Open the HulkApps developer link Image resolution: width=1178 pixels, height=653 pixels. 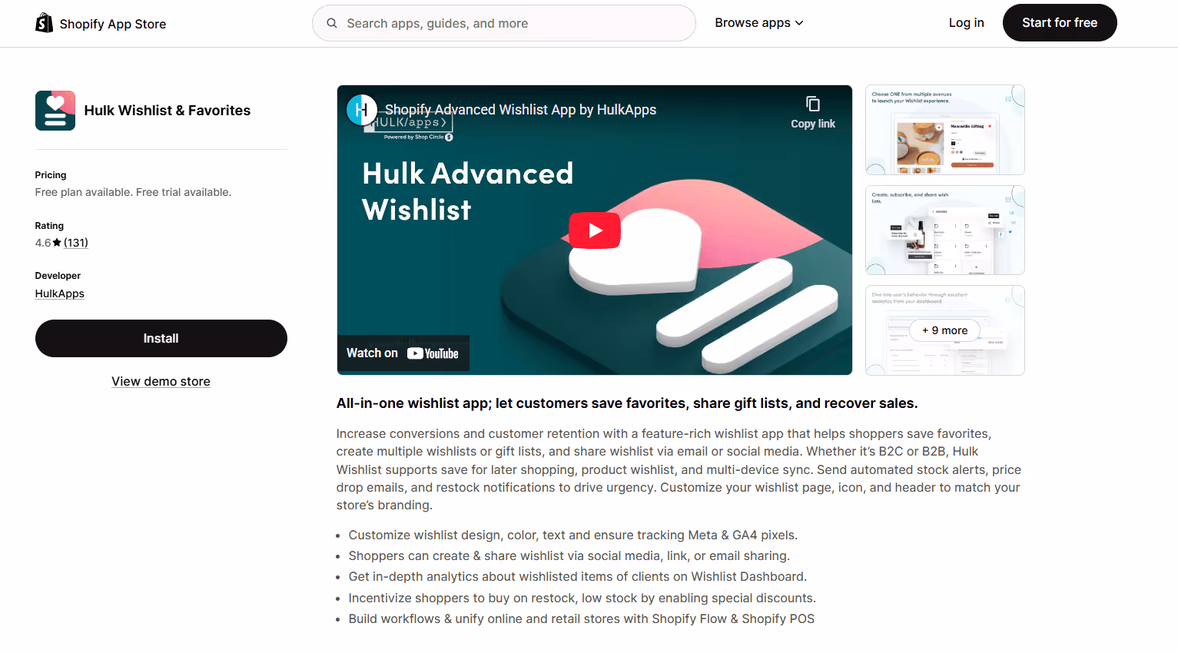coord(60,293)
